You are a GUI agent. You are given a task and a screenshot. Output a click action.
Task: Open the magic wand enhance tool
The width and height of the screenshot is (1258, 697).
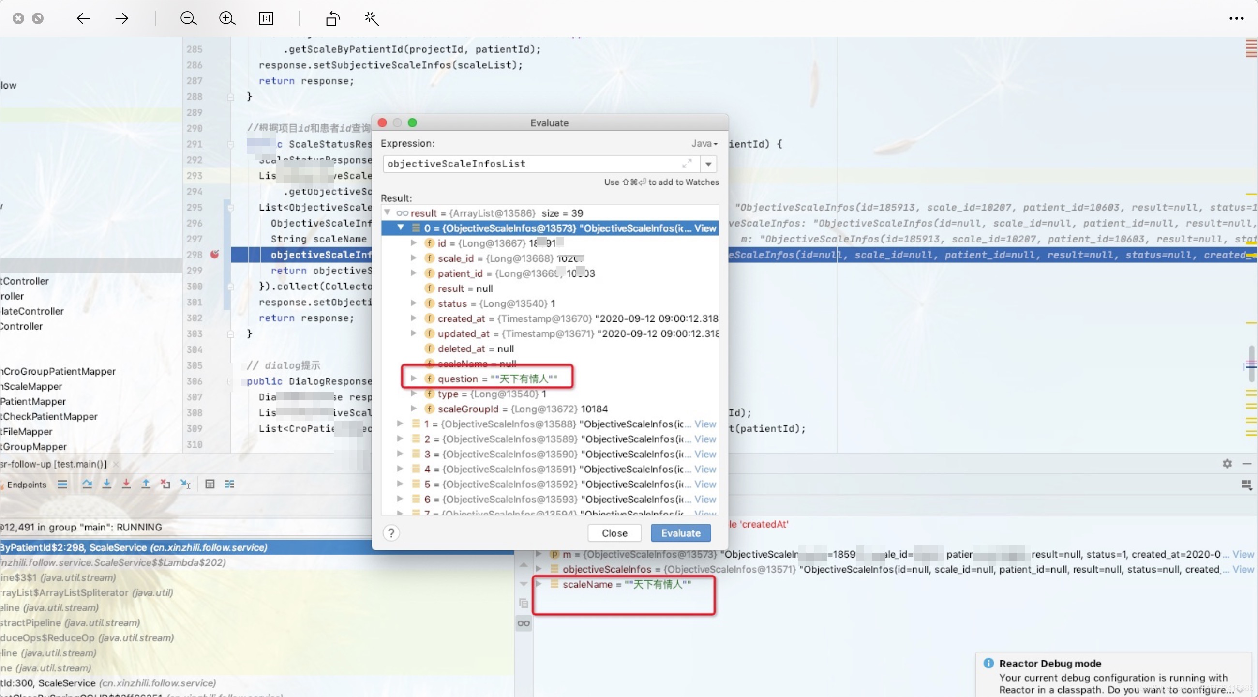[x=372, y=18]
